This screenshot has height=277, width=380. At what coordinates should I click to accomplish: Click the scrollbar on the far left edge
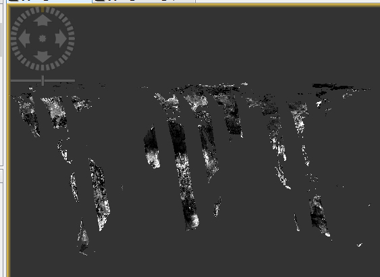pyautogui.click(x=1, y=40)
